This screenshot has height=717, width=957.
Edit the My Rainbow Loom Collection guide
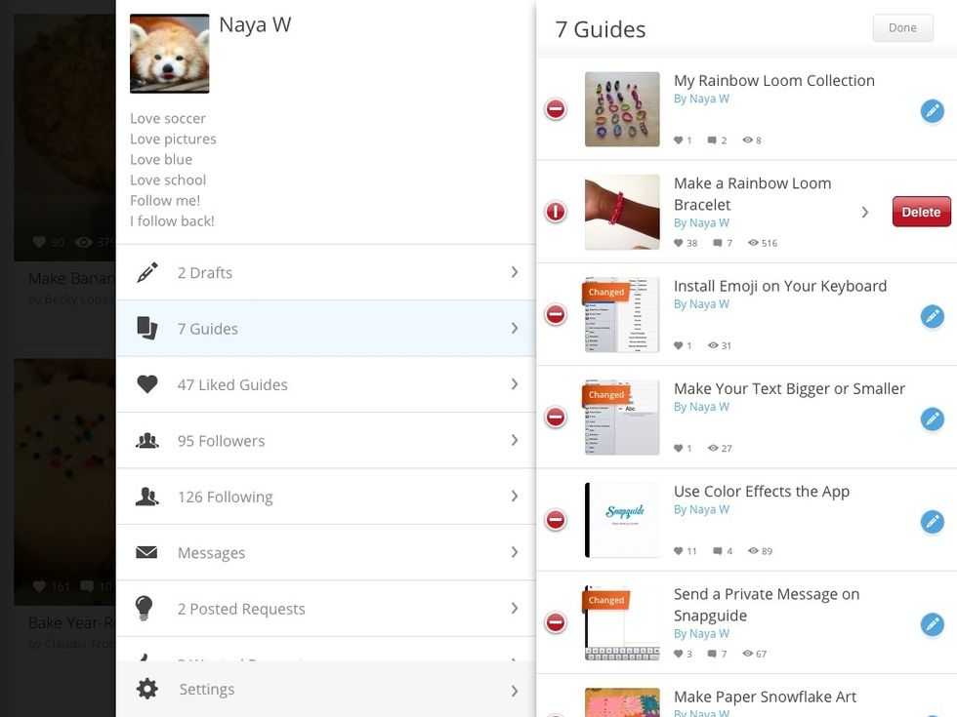(933, 111)
